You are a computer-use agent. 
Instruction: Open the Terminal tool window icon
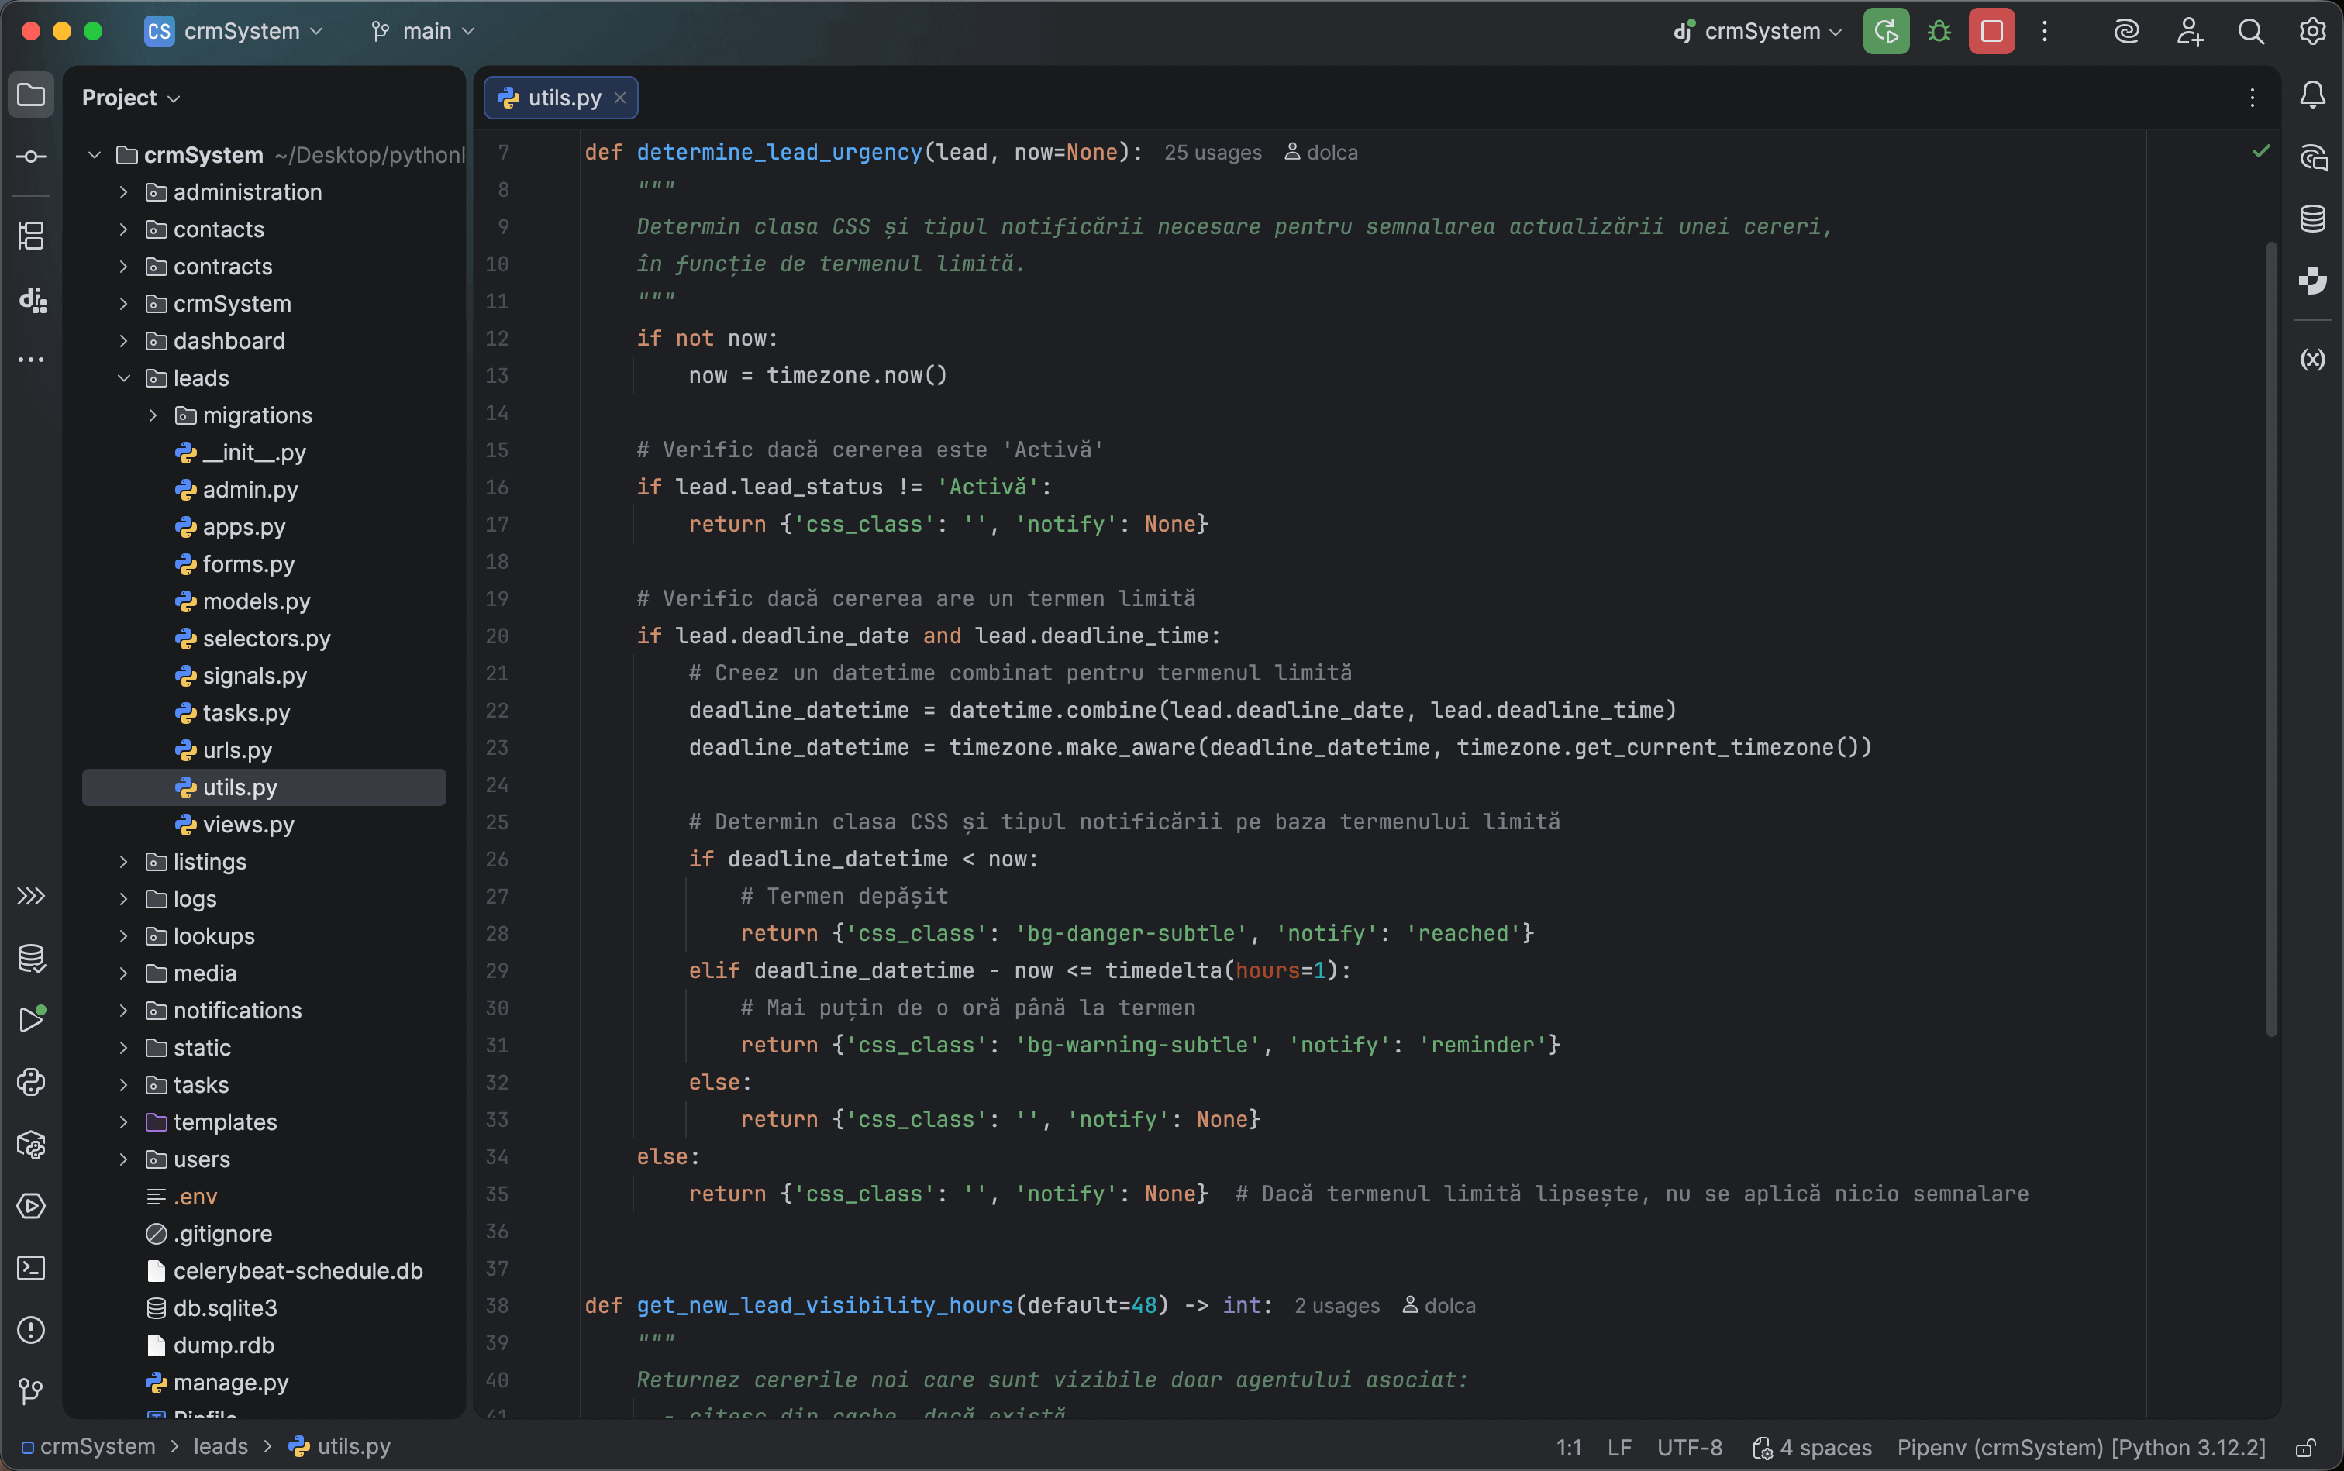point(31,1268)
